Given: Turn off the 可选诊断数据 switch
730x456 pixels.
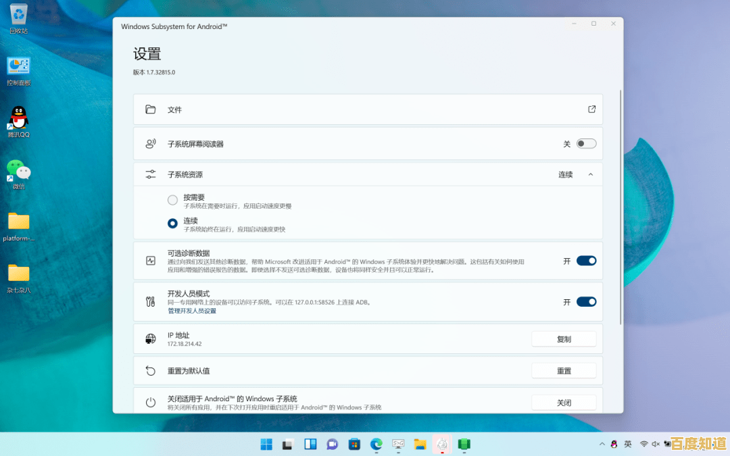Looking at the screenshot, I should [585, 260].
